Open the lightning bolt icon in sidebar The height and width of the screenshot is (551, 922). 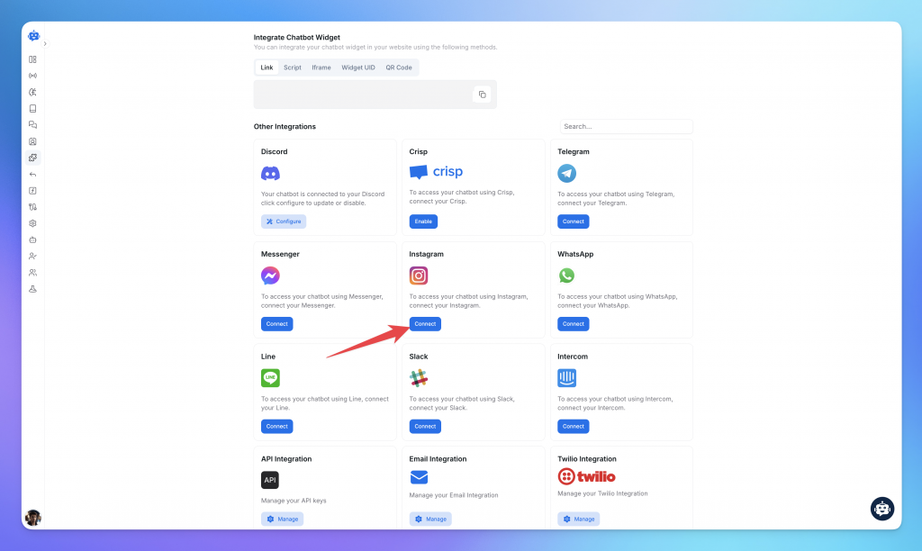point(33,191)
